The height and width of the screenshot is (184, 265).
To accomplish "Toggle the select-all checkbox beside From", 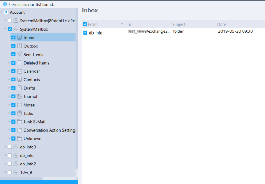I will (x=85, y=24).
